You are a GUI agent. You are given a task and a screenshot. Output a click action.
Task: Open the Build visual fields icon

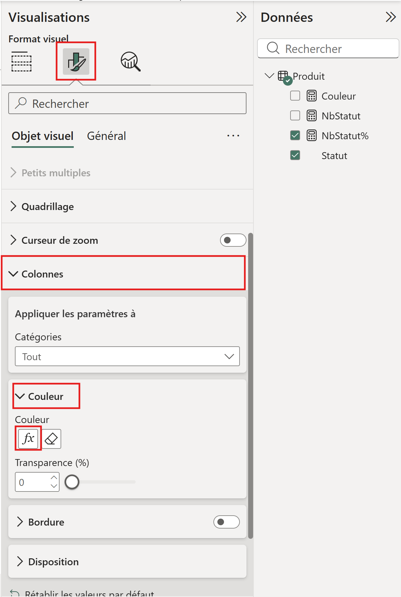(x=22, y=62)
